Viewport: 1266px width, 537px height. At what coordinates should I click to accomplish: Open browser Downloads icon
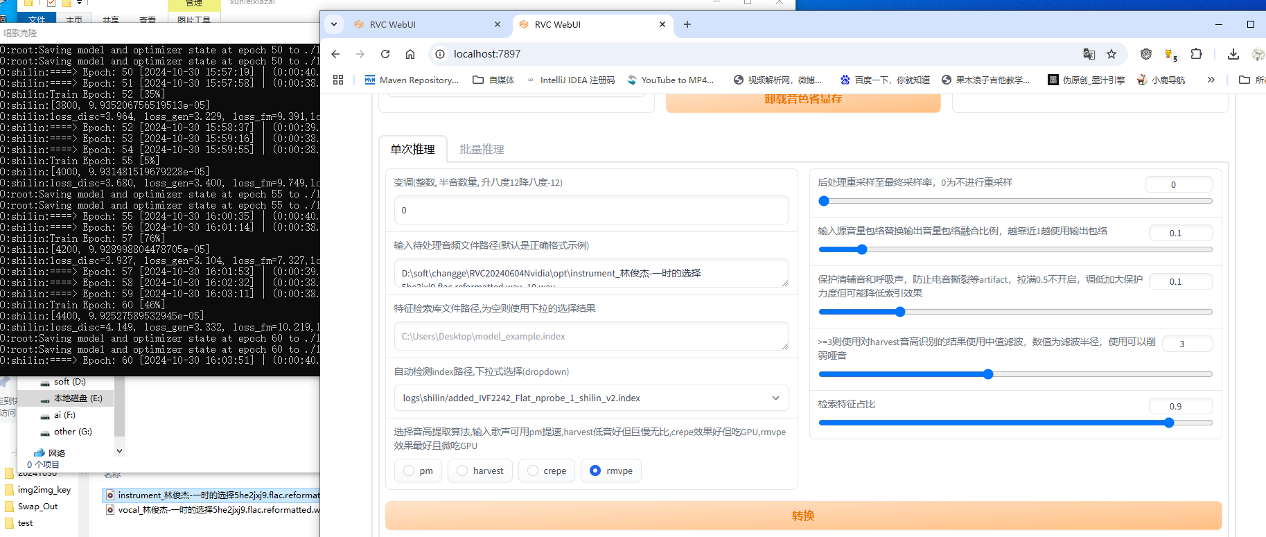point(1233,54)
